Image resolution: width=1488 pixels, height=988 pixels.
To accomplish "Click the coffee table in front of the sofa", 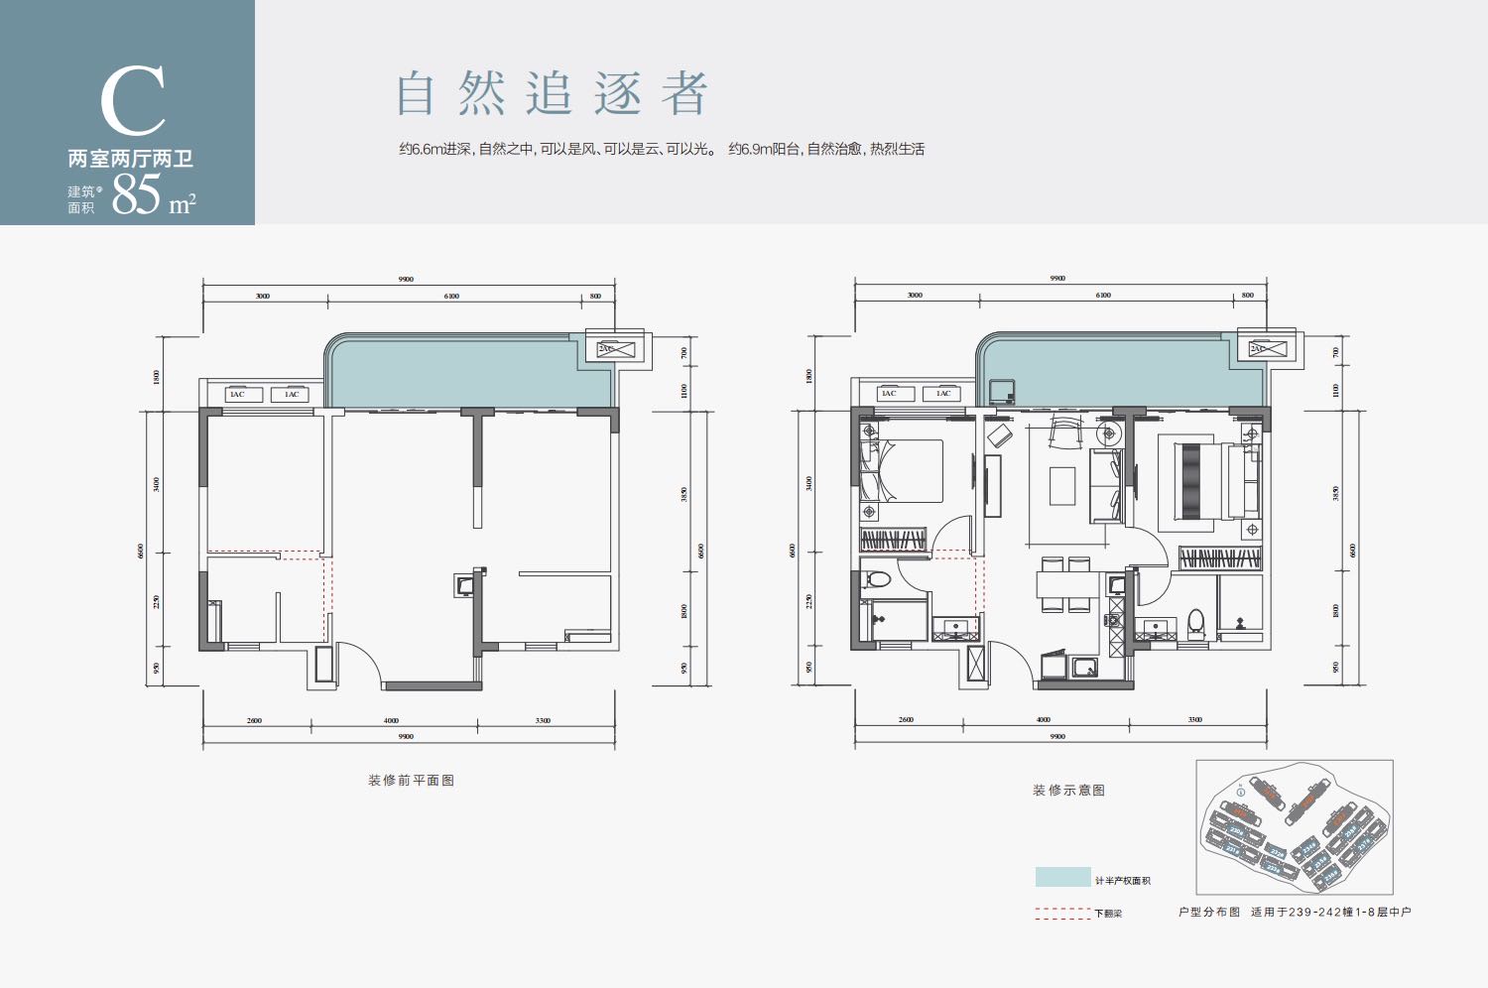I will coord(1062,486).
